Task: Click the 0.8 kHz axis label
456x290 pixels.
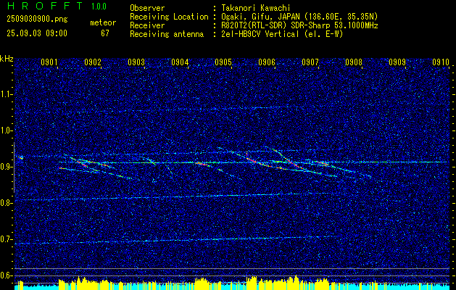Action: tap(6, 203)
